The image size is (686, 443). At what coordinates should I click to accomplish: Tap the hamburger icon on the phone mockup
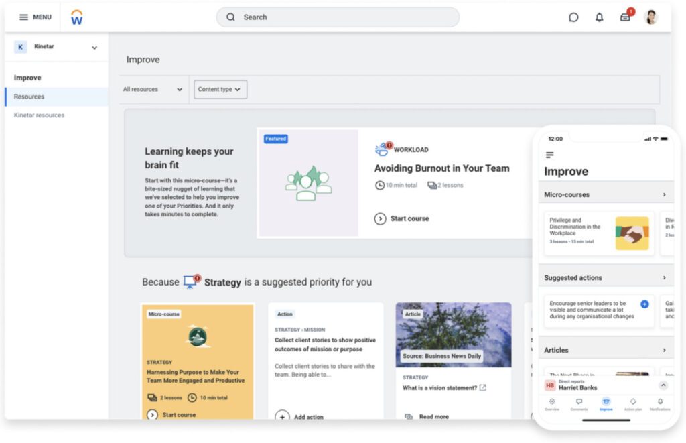pos(549,154)
